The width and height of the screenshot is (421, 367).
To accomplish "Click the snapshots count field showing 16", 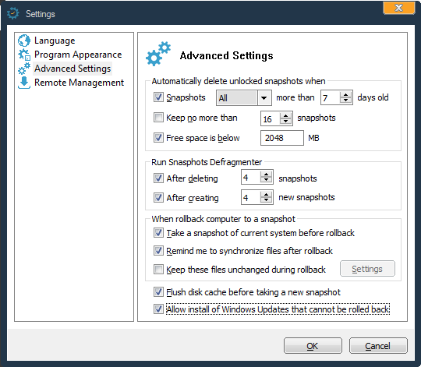I will [271, 118].
